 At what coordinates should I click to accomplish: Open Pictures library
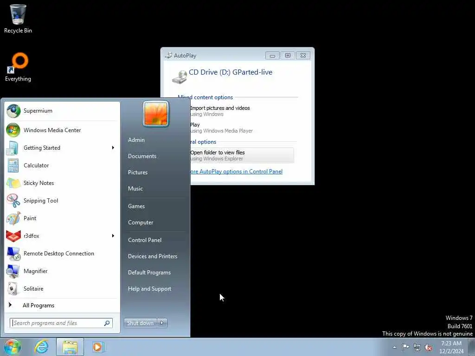pyautogui.click(x=137, y=172)
